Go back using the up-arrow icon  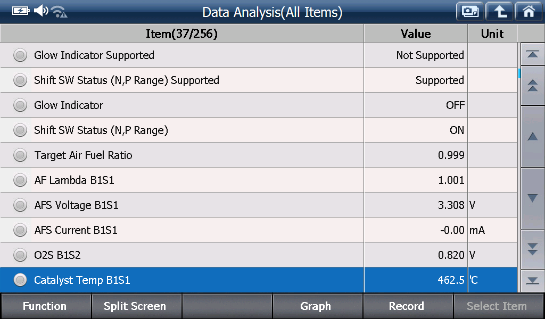tap(499, 12)
